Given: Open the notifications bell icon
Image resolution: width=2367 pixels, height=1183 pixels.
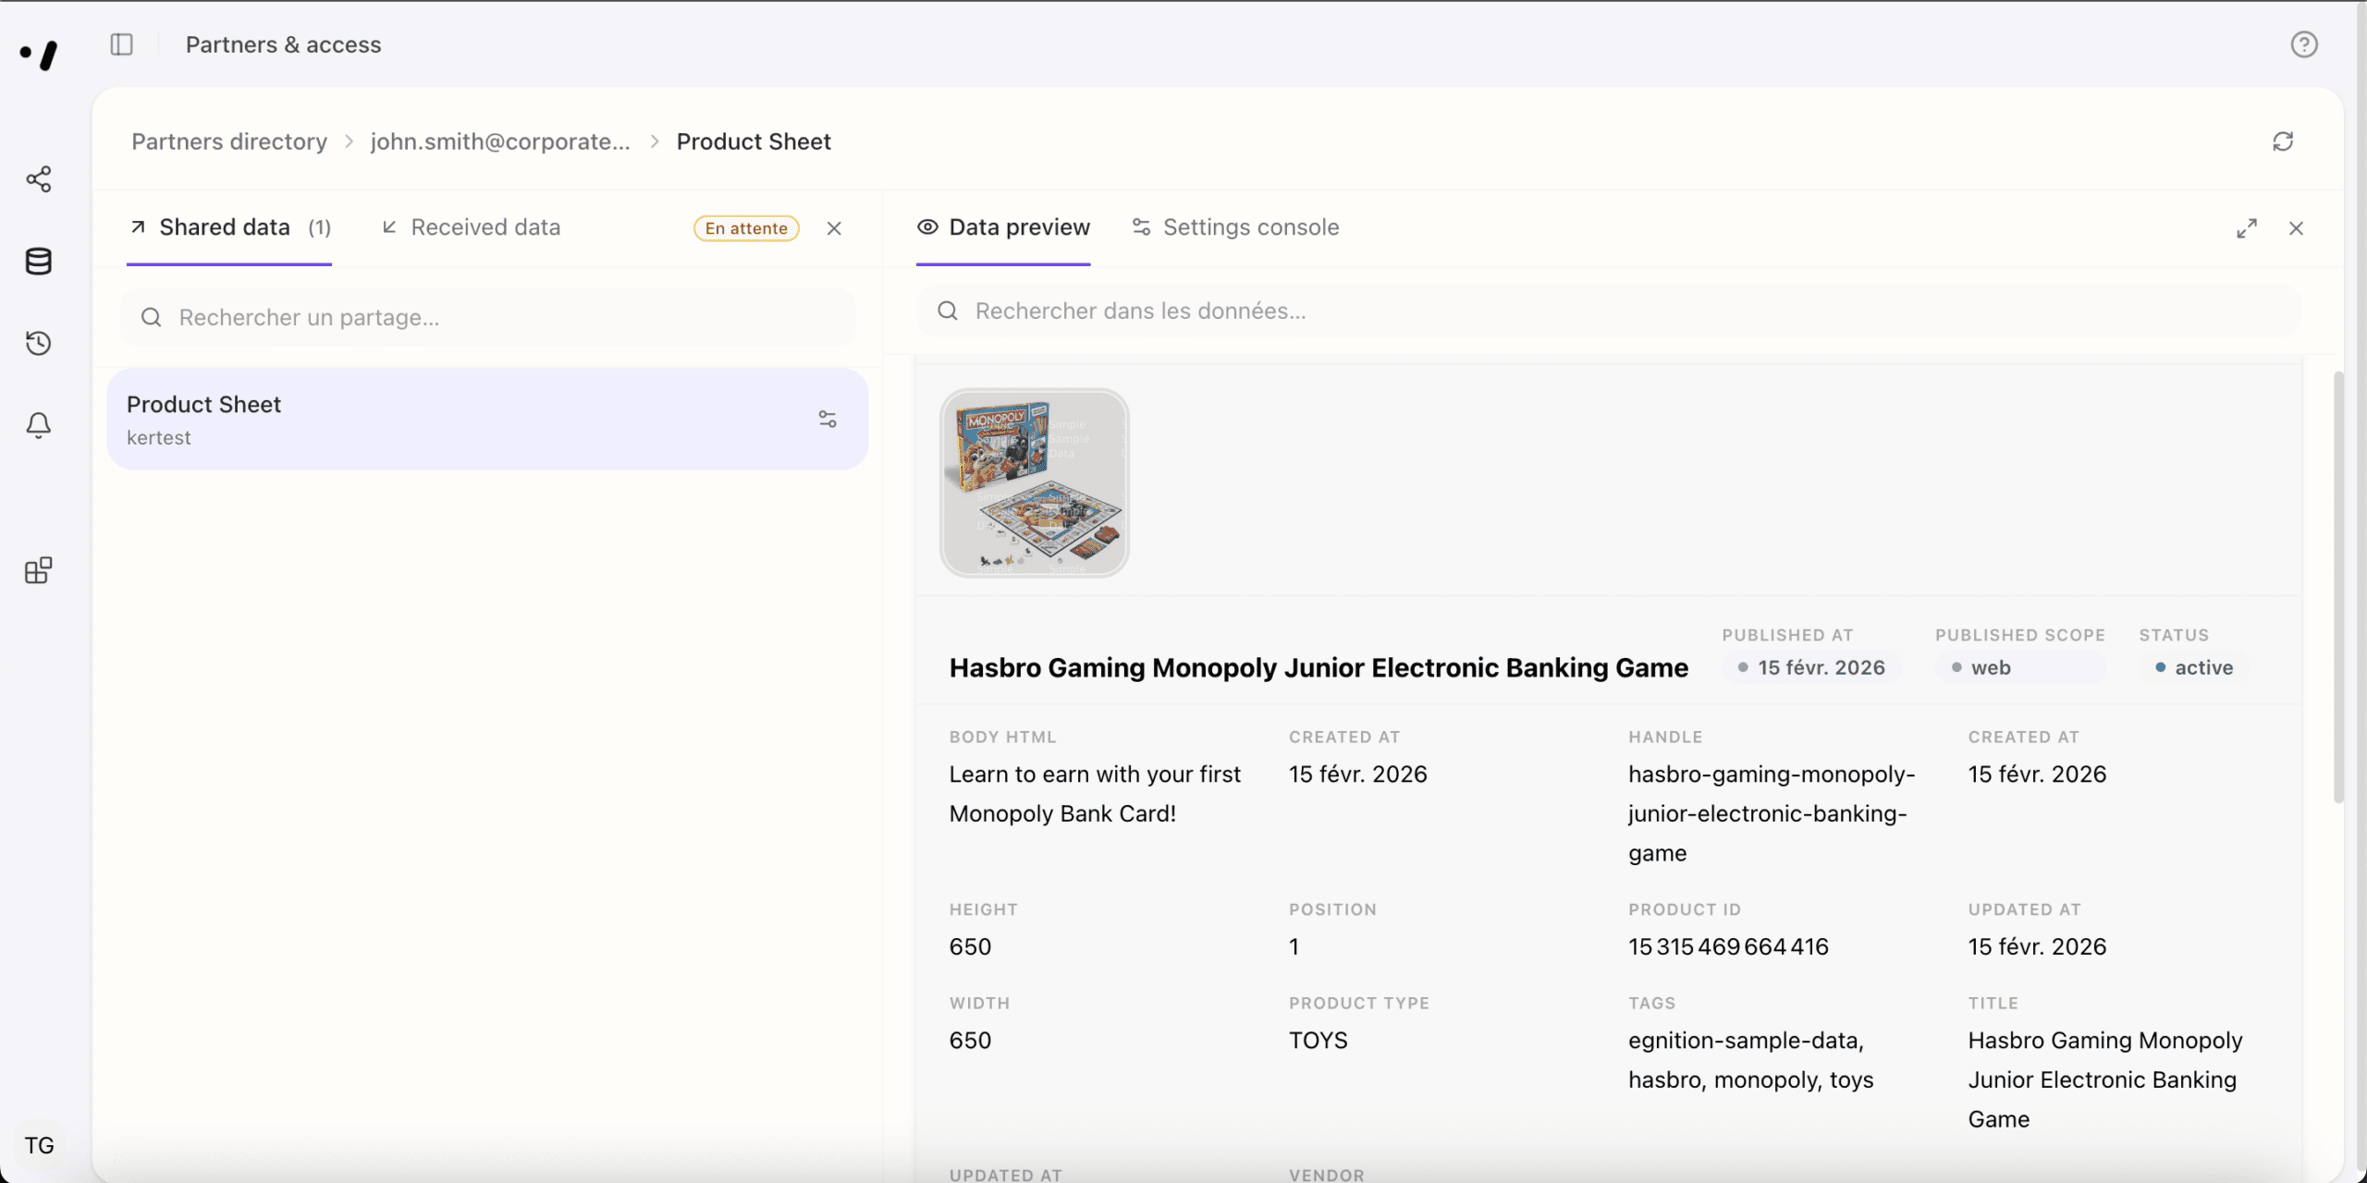Looking at the screenshot, I should pyautogui.click(x=39, y=425).
